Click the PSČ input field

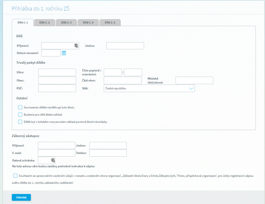(x=57, y=88)
